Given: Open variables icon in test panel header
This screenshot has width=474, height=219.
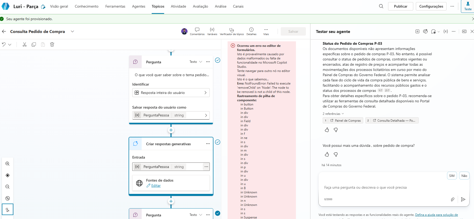Looking at the screenshot, I should [446, 31].
